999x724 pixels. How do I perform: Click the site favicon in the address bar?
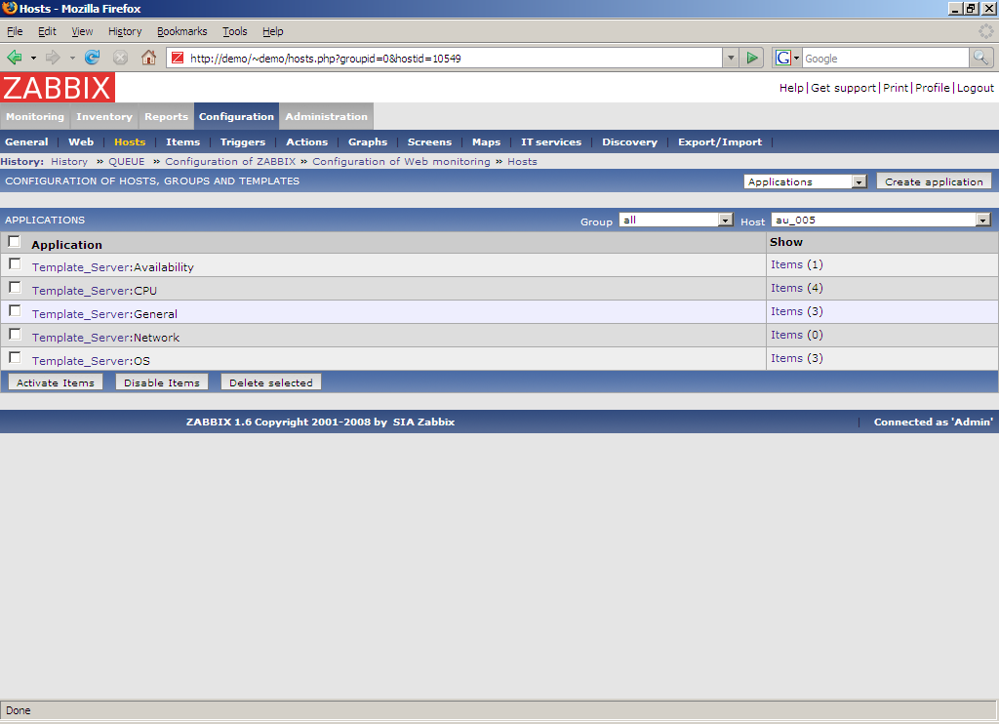pos(178,58)
